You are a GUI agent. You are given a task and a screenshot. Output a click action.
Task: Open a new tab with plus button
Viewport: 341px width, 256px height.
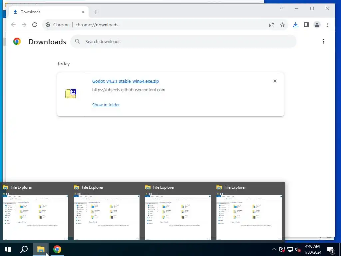click(x=96, y=12)
